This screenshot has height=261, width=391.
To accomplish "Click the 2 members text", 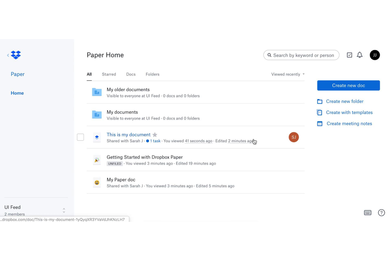I will tap(15, 214).
